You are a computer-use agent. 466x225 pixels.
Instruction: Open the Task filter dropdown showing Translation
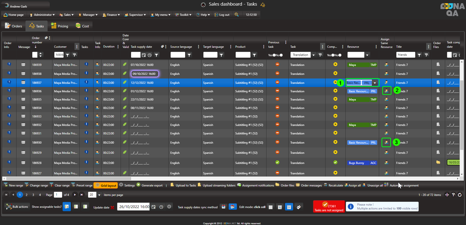[x=313, y=55]
